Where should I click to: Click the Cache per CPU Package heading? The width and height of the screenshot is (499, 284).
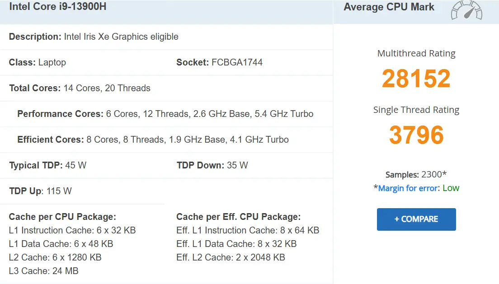[62, 217]
